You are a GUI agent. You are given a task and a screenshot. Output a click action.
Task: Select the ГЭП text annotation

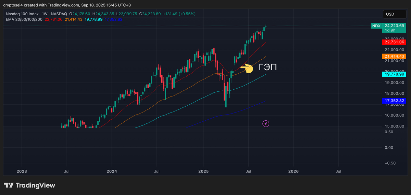pyautogui.click(x=268, y=67)
